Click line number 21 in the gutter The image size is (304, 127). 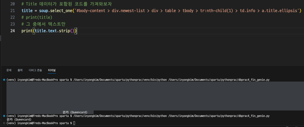click(x=13, y=11)
